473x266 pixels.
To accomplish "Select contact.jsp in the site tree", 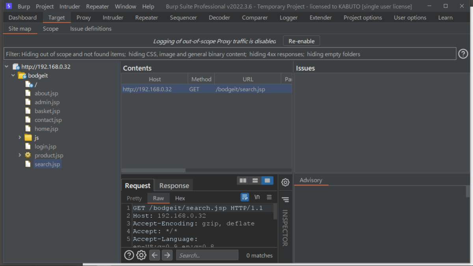I will pos(48,120).
